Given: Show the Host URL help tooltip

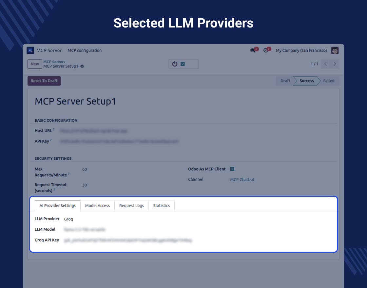Looking at the screenshot, I should click(x=54, y=129).
